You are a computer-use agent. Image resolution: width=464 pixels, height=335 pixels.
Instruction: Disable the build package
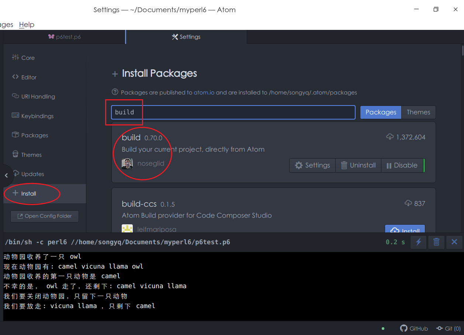[x=402, y=165]
